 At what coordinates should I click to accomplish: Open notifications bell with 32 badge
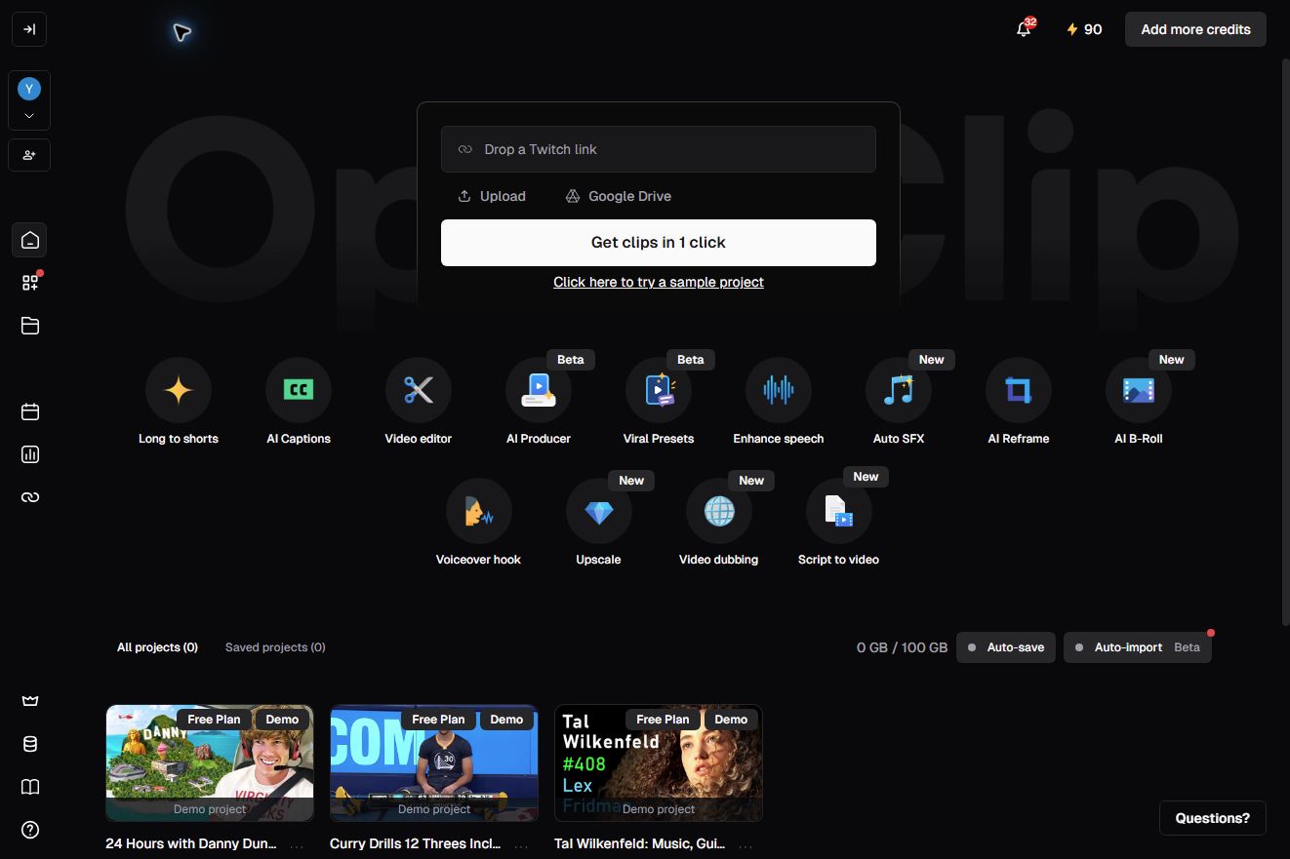(1024, 29)
